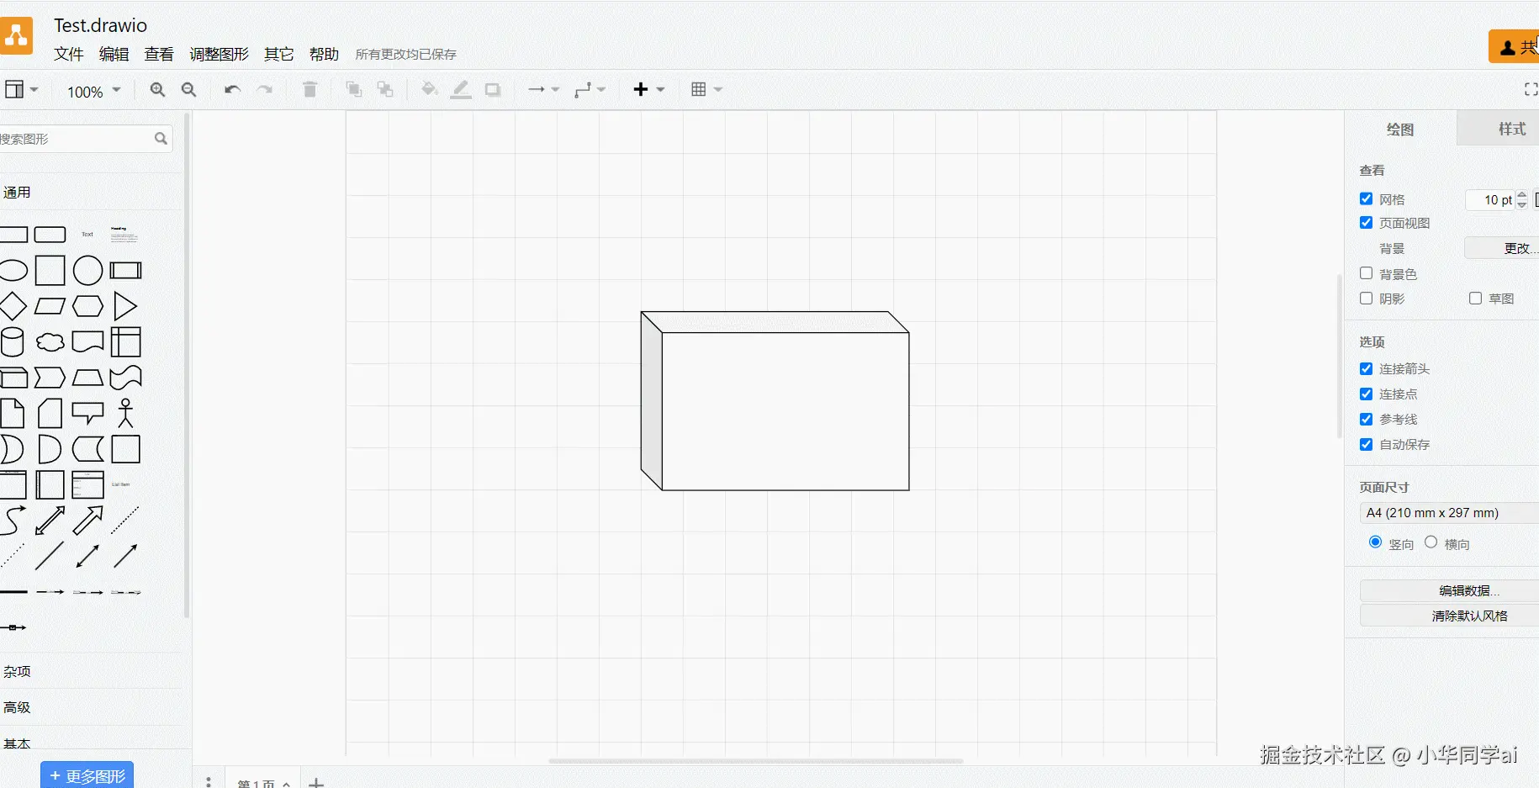
Task: Click the bring to front icon
Action: point(354,89)
